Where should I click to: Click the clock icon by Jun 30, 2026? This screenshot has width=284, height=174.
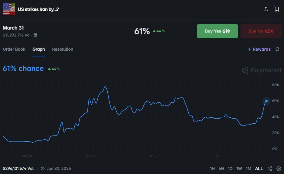(x=43, y=169)
